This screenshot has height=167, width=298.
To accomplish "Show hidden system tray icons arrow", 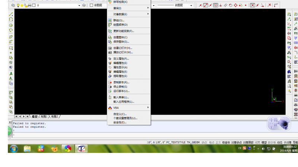I will (258, 149).
